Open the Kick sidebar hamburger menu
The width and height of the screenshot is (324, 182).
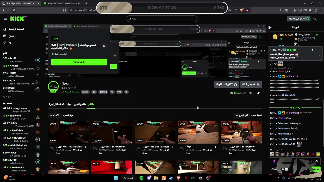pos(5,19)
